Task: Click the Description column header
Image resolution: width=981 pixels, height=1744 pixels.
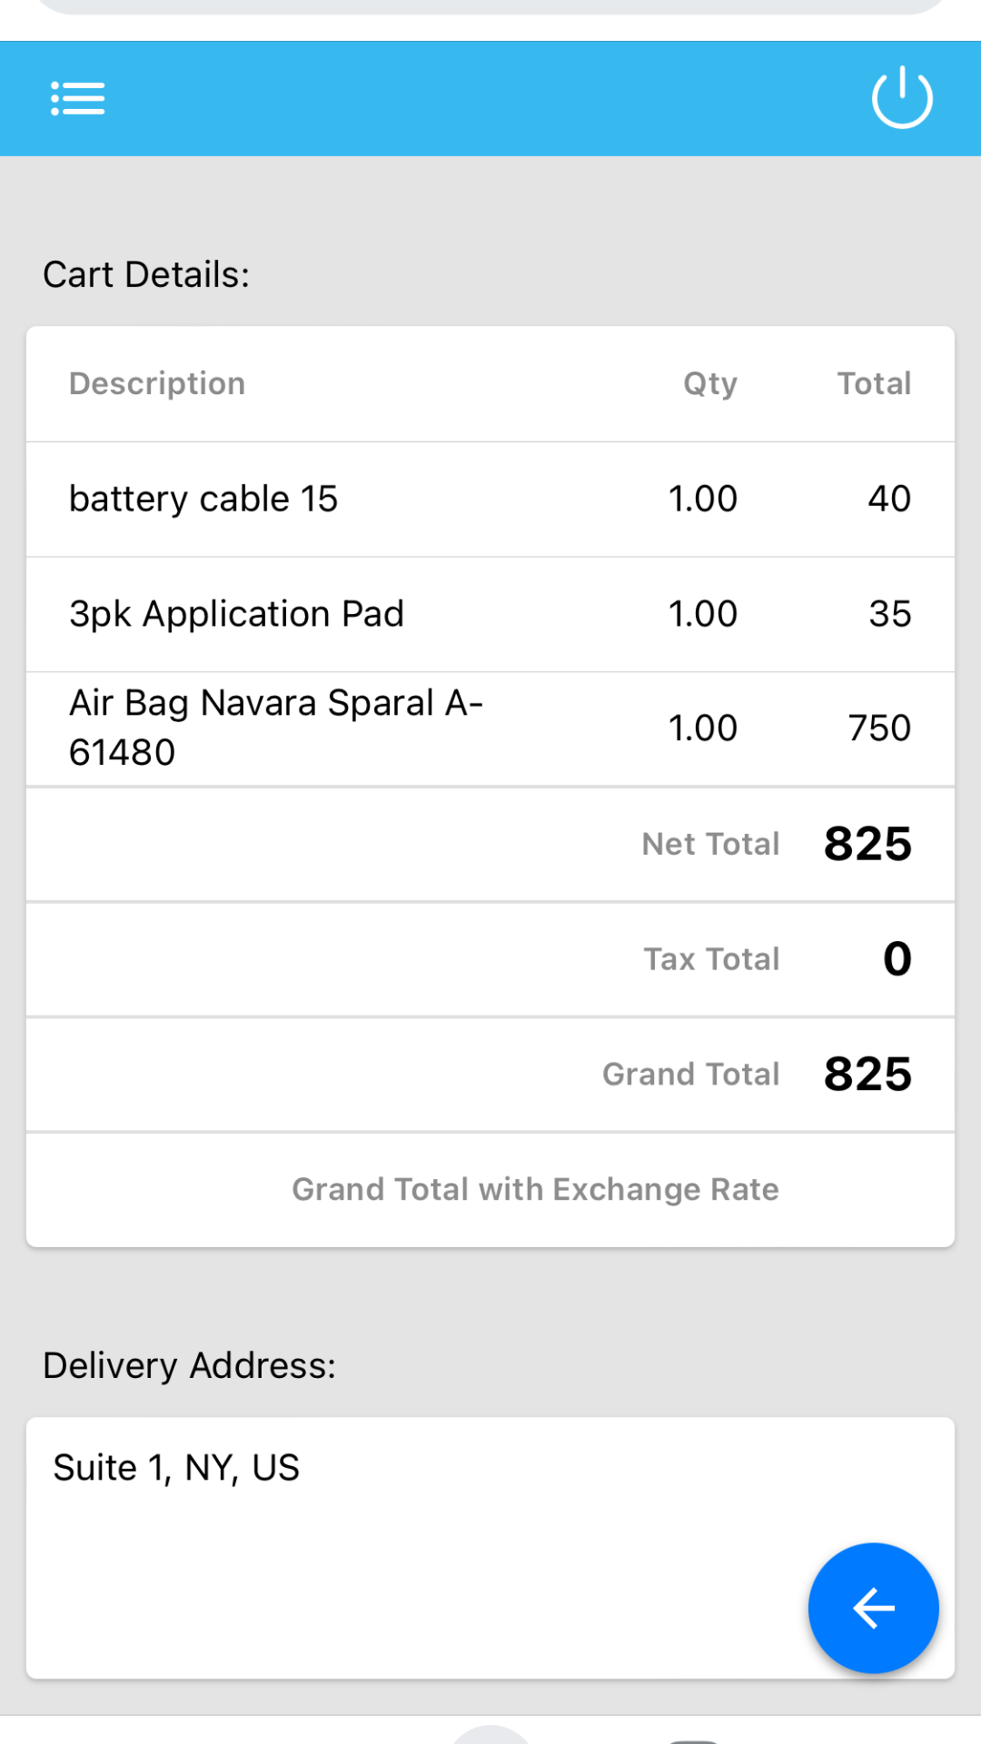Action: [157, 383]
